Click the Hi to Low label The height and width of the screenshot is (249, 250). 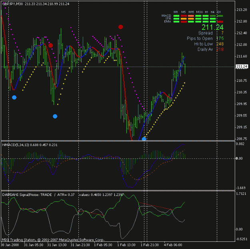(204, 44)
